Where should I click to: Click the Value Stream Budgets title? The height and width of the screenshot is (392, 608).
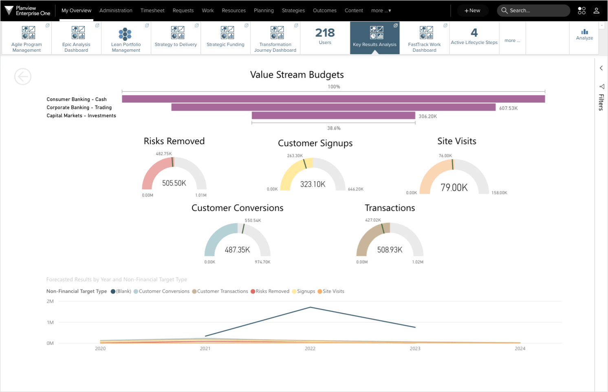point(297,75)
